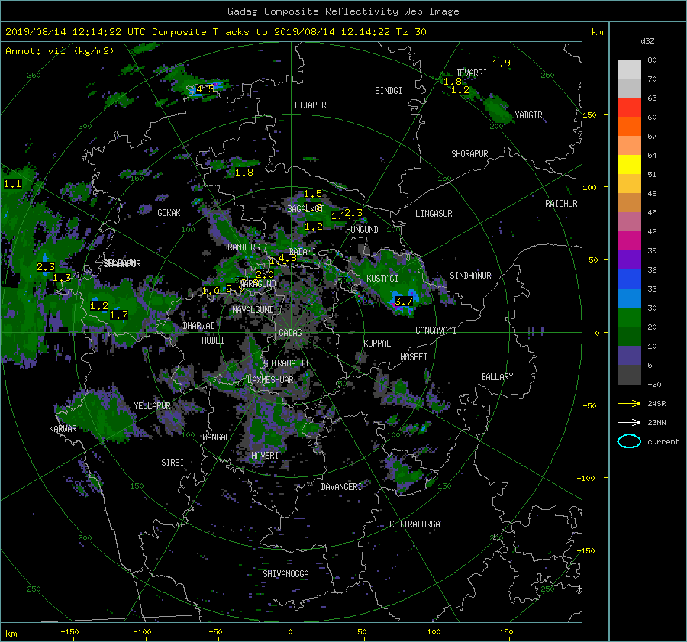Image resolution: width=687 pixels, height=642 pixels.
Task: Pick the magenta 42–39 dBZ legend swatch
Action: 629,241
